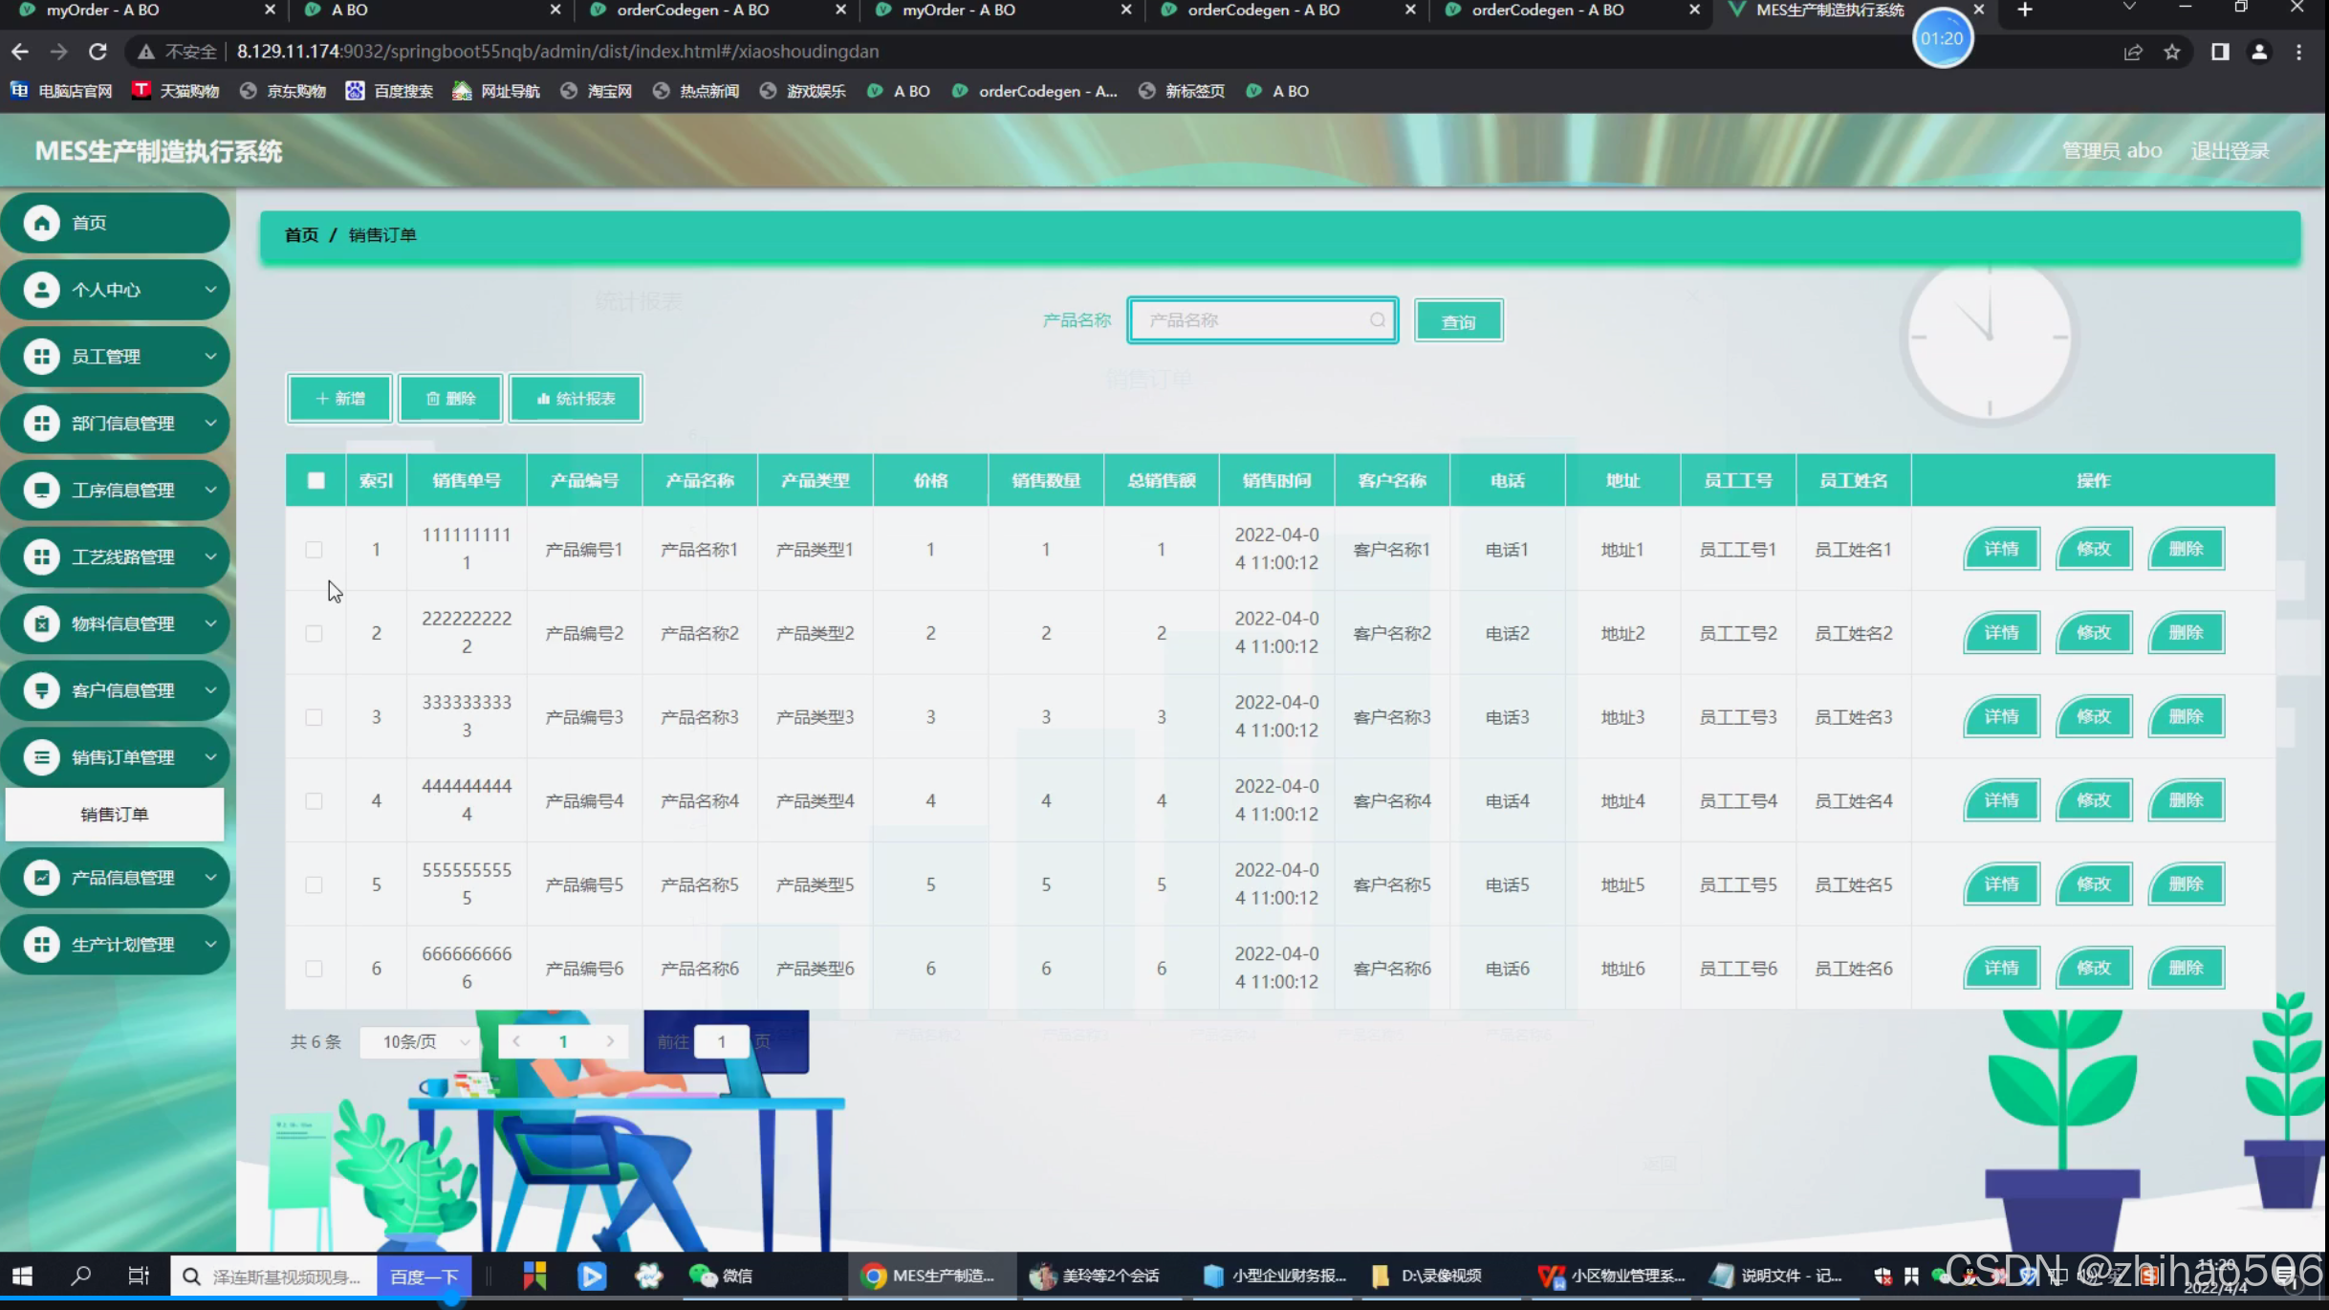Check the row 1 checkbox

click(x=314, y=550)
